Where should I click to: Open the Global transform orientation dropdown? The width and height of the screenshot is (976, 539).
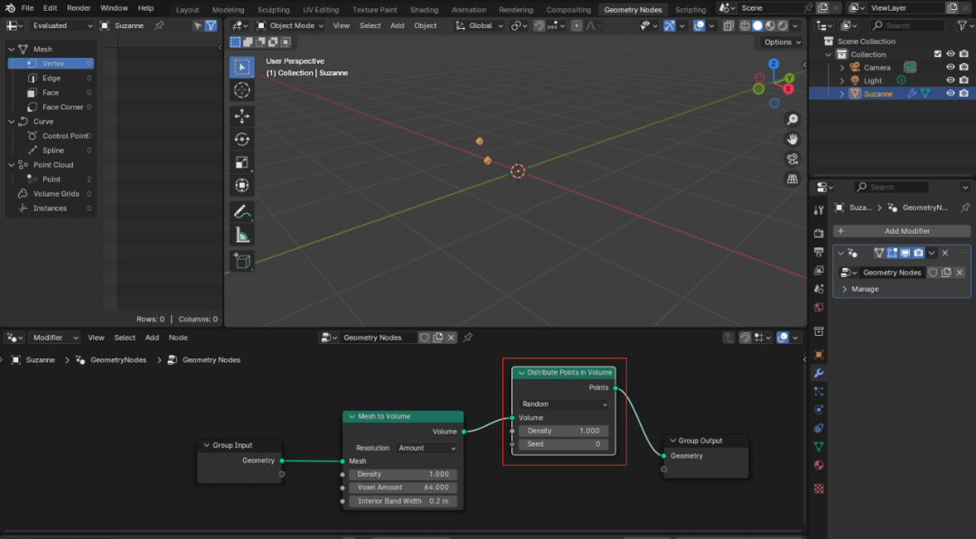[x=479, y=25]
